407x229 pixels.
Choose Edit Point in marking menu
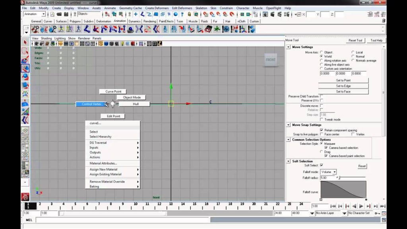click(x=113, y=116)
